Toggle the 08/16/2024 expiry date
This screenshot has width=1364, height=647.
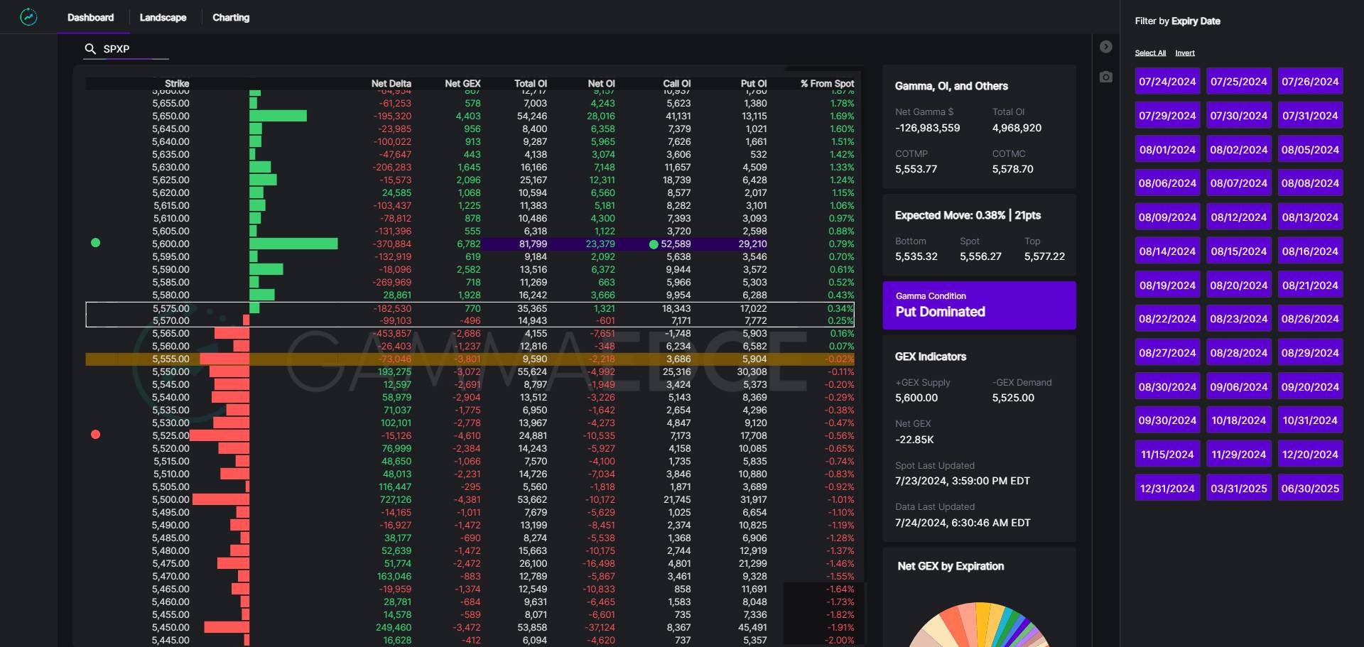pos(1309,251)
